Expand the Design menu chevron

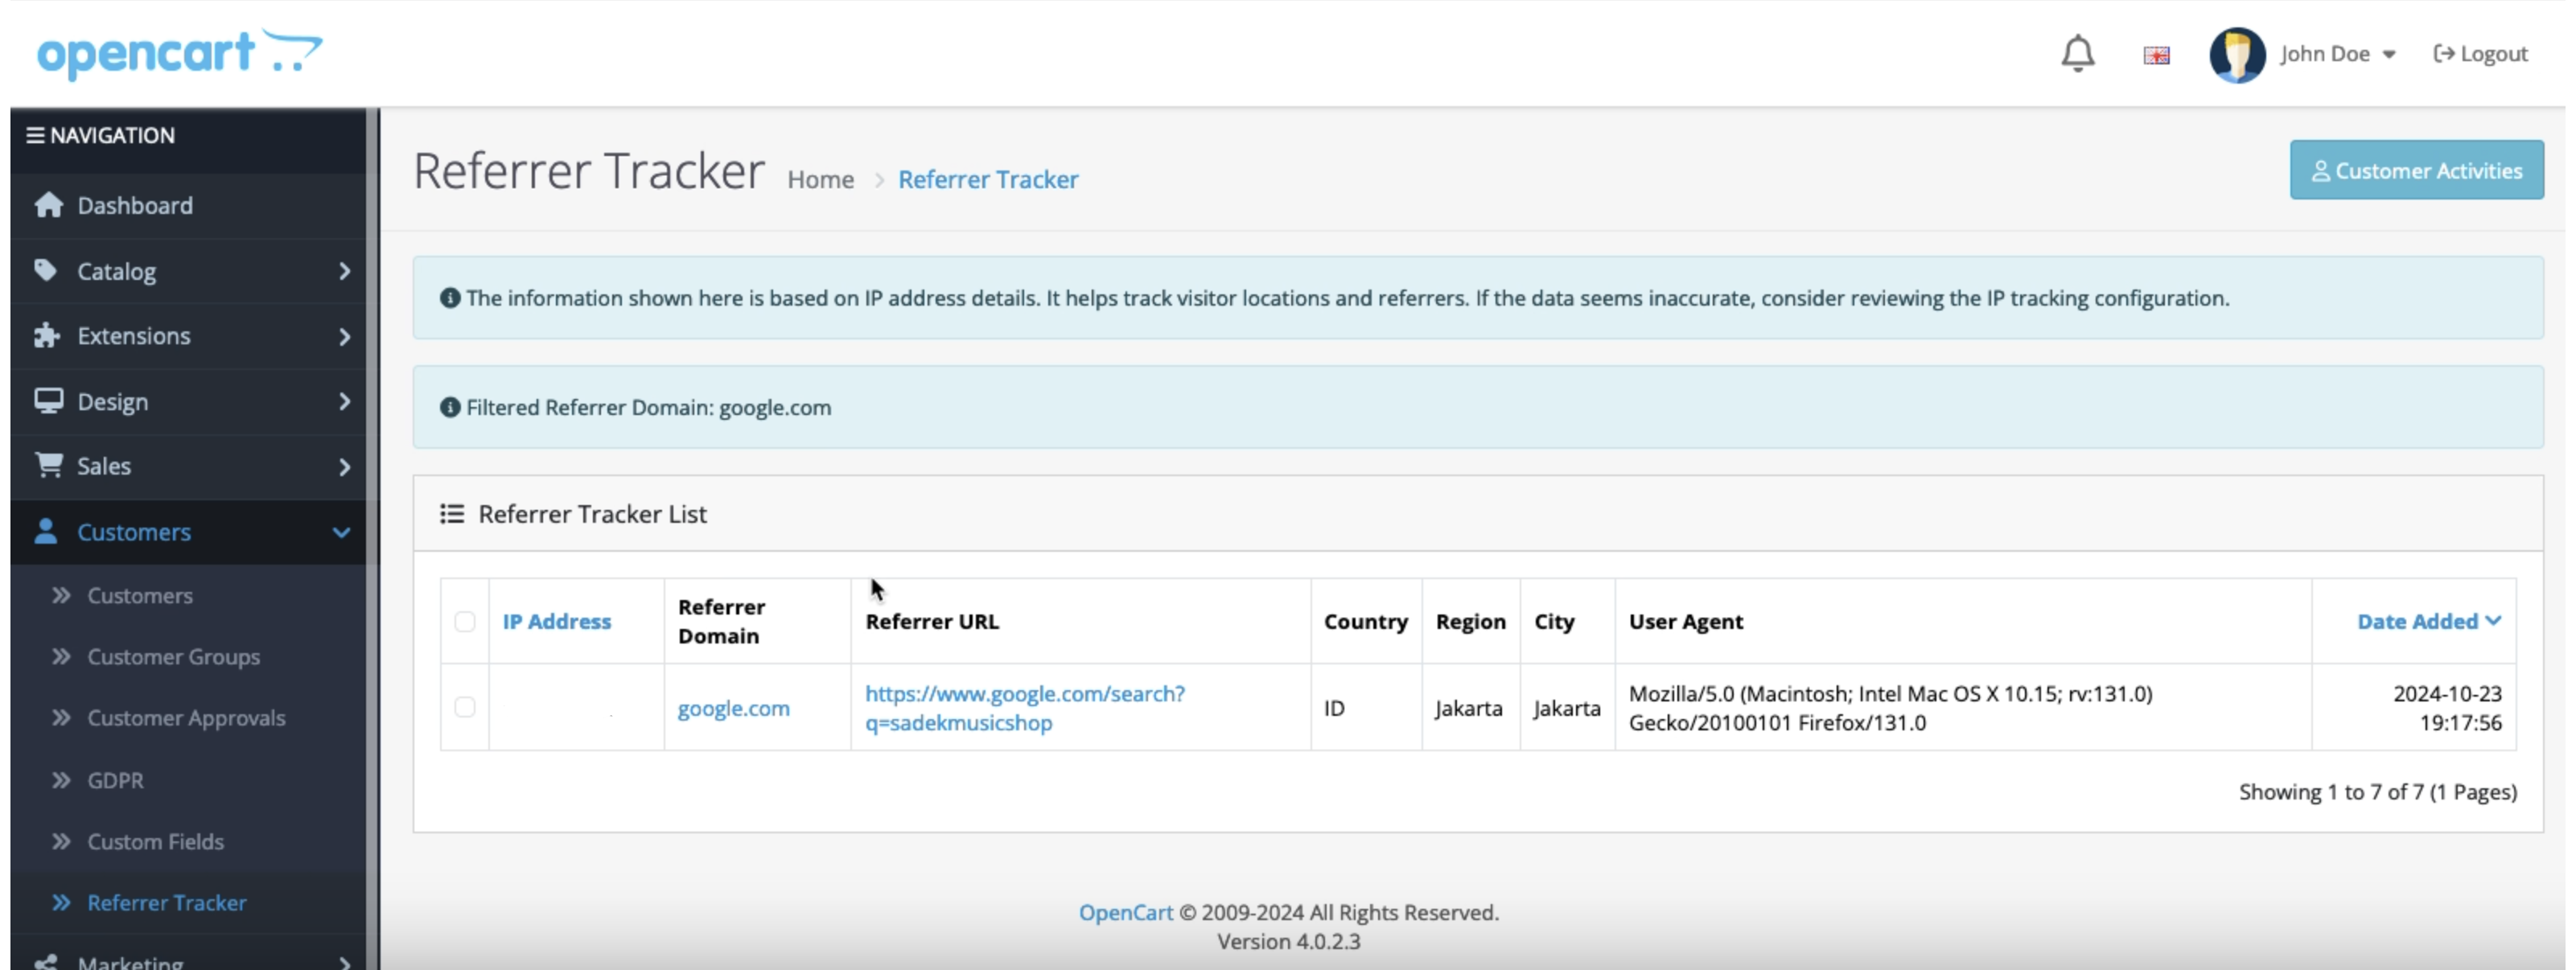[344, 401]
